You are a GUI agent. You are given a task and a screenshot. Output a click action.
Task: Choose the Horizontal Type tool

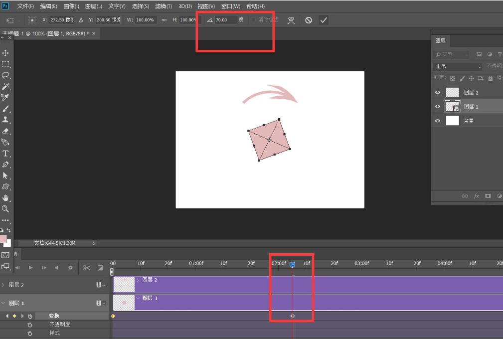pyautogui.click(x=5, y=154)
